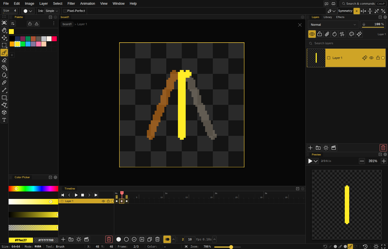The image size is (388, 249).
Task: Toggle the layer visibility filter eye button
Action: coord(312,34)
